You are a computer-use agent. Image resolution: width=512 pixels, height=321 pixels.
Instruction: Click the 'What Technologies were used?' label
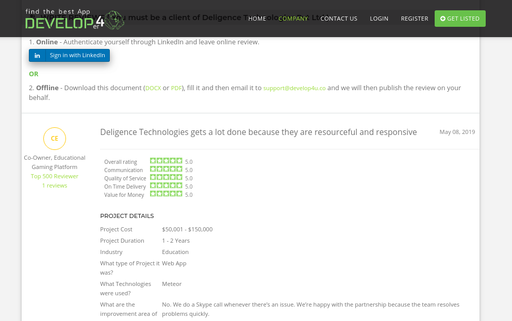pyautogui.click(x=125, y=289)
